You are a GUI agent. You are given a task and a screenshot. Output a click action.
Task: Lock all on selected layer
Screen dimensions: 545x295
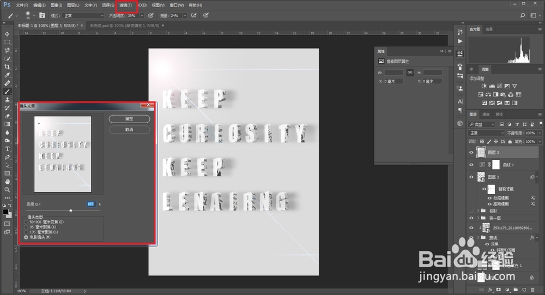pos(510,142)
